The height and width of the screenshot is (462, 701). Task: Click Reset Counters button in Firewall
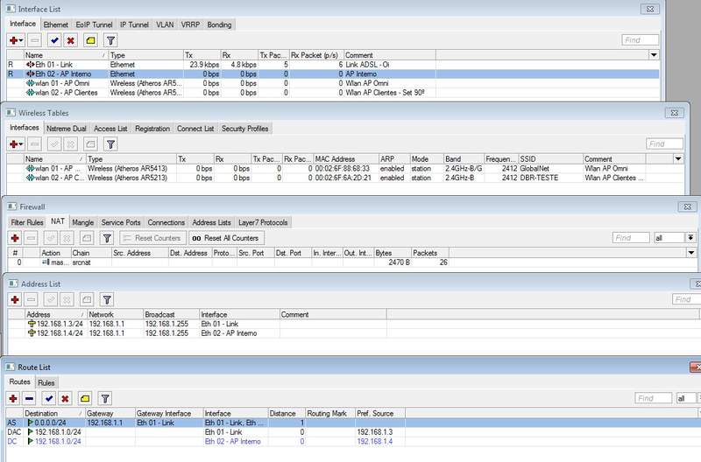(152, 238)
